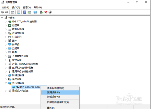Open the 文件(F) menu
Viewport: 151px width, 109px height.
tap(5, 8)
